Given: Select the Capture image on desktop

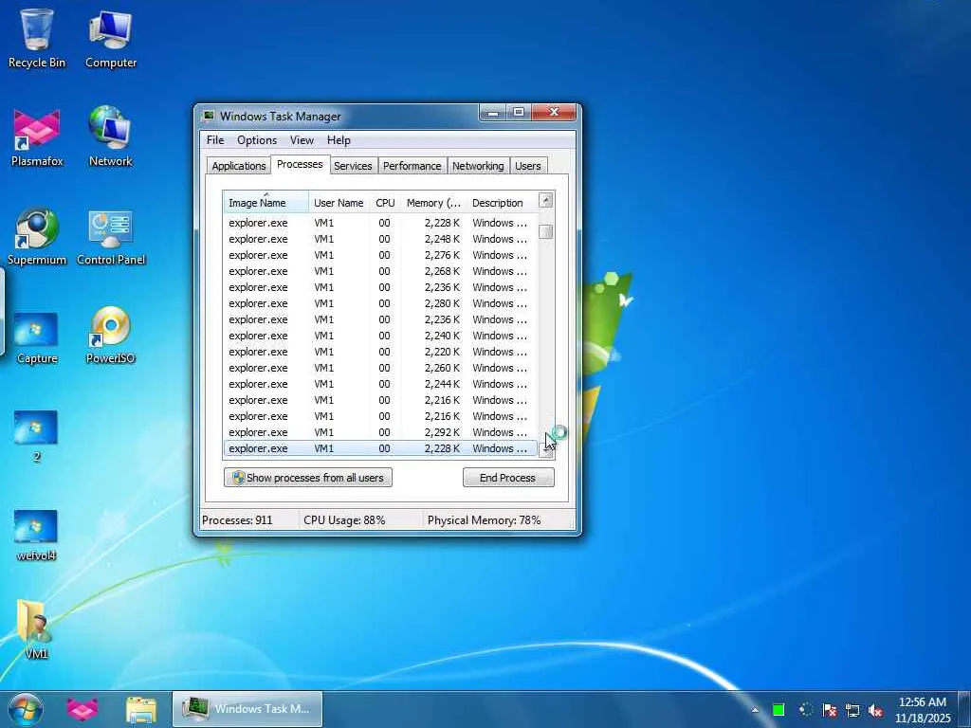Looking at the screenshot, I should click(37, 337).
